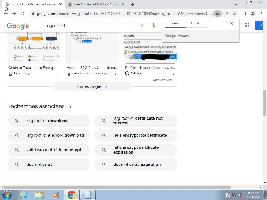Open the clock showing 8:19 AM
The width and height of the screenshot is (267, 200).
click(x=254, y=195)
